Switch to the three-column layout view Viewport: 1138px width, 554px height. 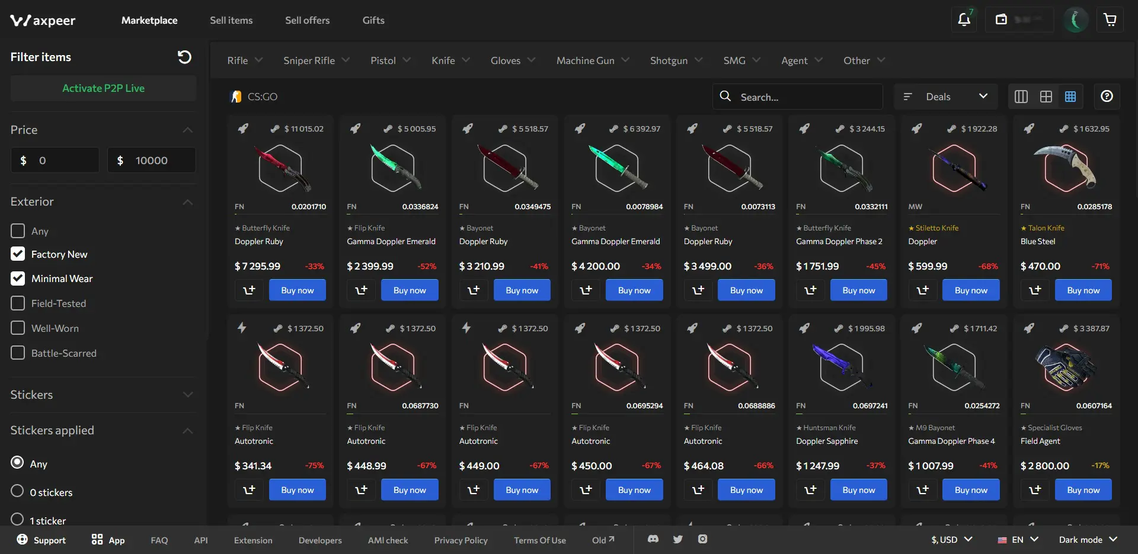pos(1021,97)
